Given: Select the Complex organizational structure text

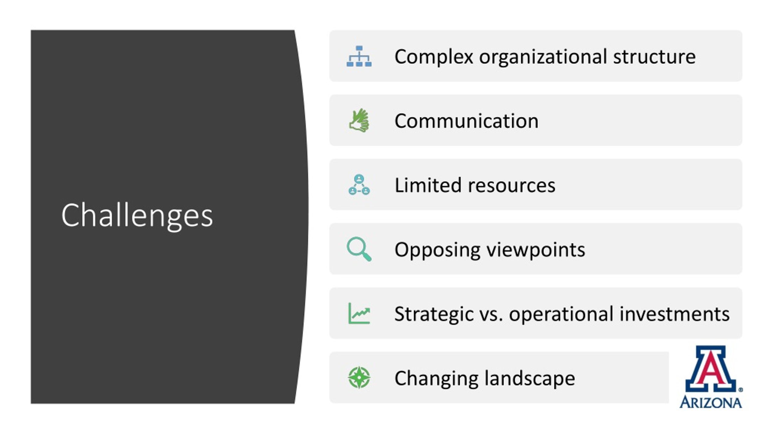Looking at the screenshot, I should click(x=545, y=57).
